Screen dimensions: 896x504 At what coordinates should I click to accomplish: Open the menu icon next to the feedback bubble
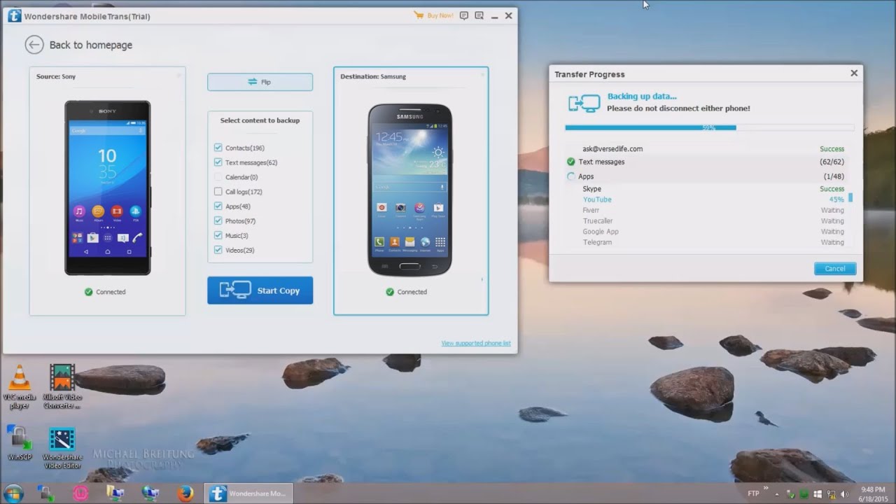point(479,15)
